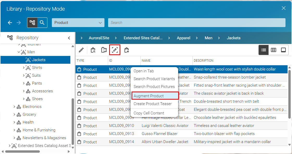Switch to repository tree mode icon
Viewport: 292px width, 154px height.
point(32,23)
